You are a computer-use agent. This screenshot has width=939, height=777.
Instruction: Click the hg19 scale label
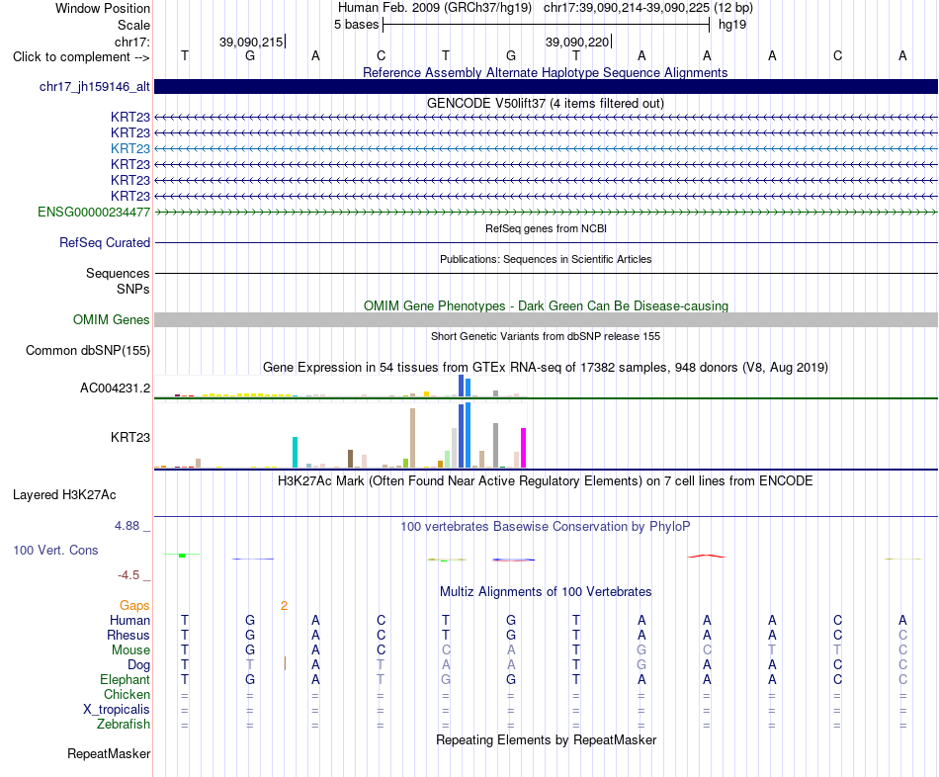click(731, 25)
